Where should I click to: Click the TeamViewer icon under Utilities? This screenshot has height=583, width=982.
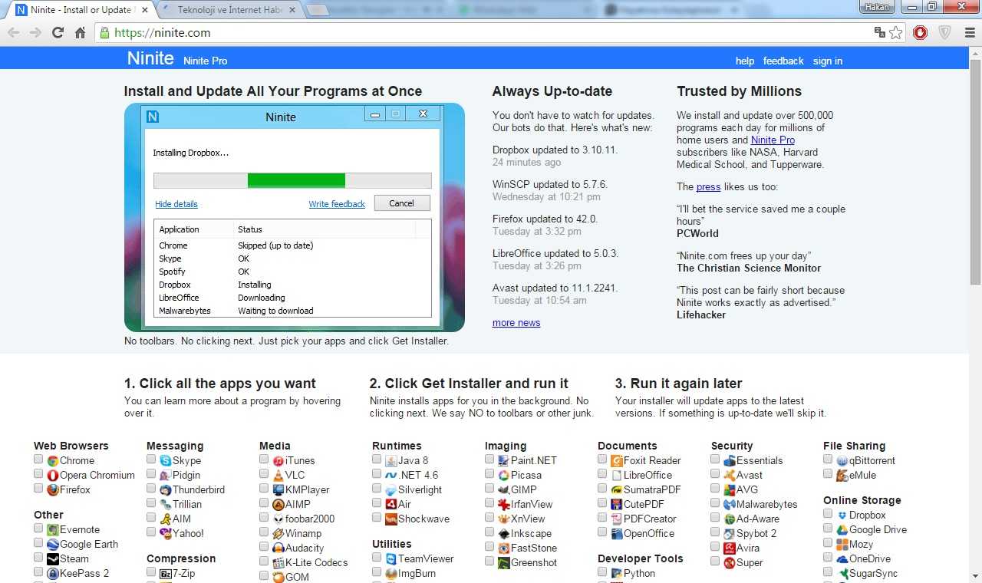391,559
